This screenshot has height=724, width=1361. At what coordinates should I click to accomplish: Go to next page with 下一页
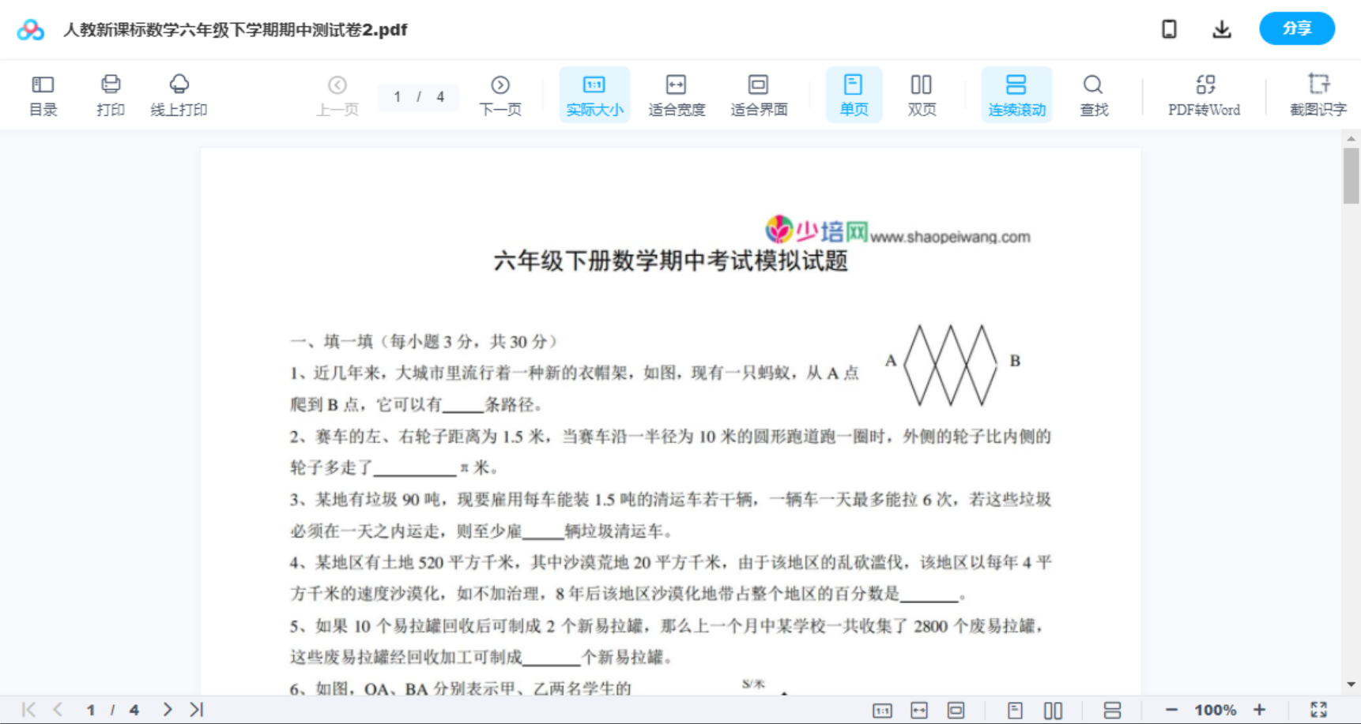tap(500, 93)
